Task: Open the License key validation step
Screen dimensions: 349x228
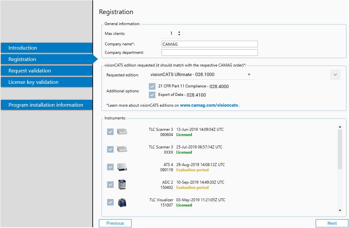Action: 46,82
